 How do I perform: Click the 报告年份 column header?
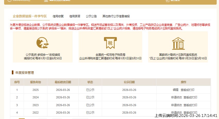(36, 82)
